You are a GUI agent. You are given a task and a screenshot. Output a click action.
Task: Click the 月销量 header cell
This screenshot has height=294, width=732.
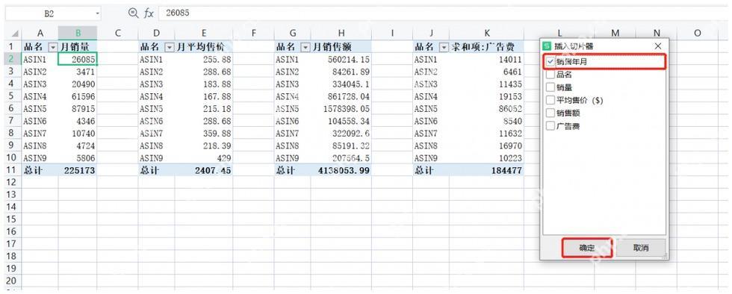tap(78, 47)
